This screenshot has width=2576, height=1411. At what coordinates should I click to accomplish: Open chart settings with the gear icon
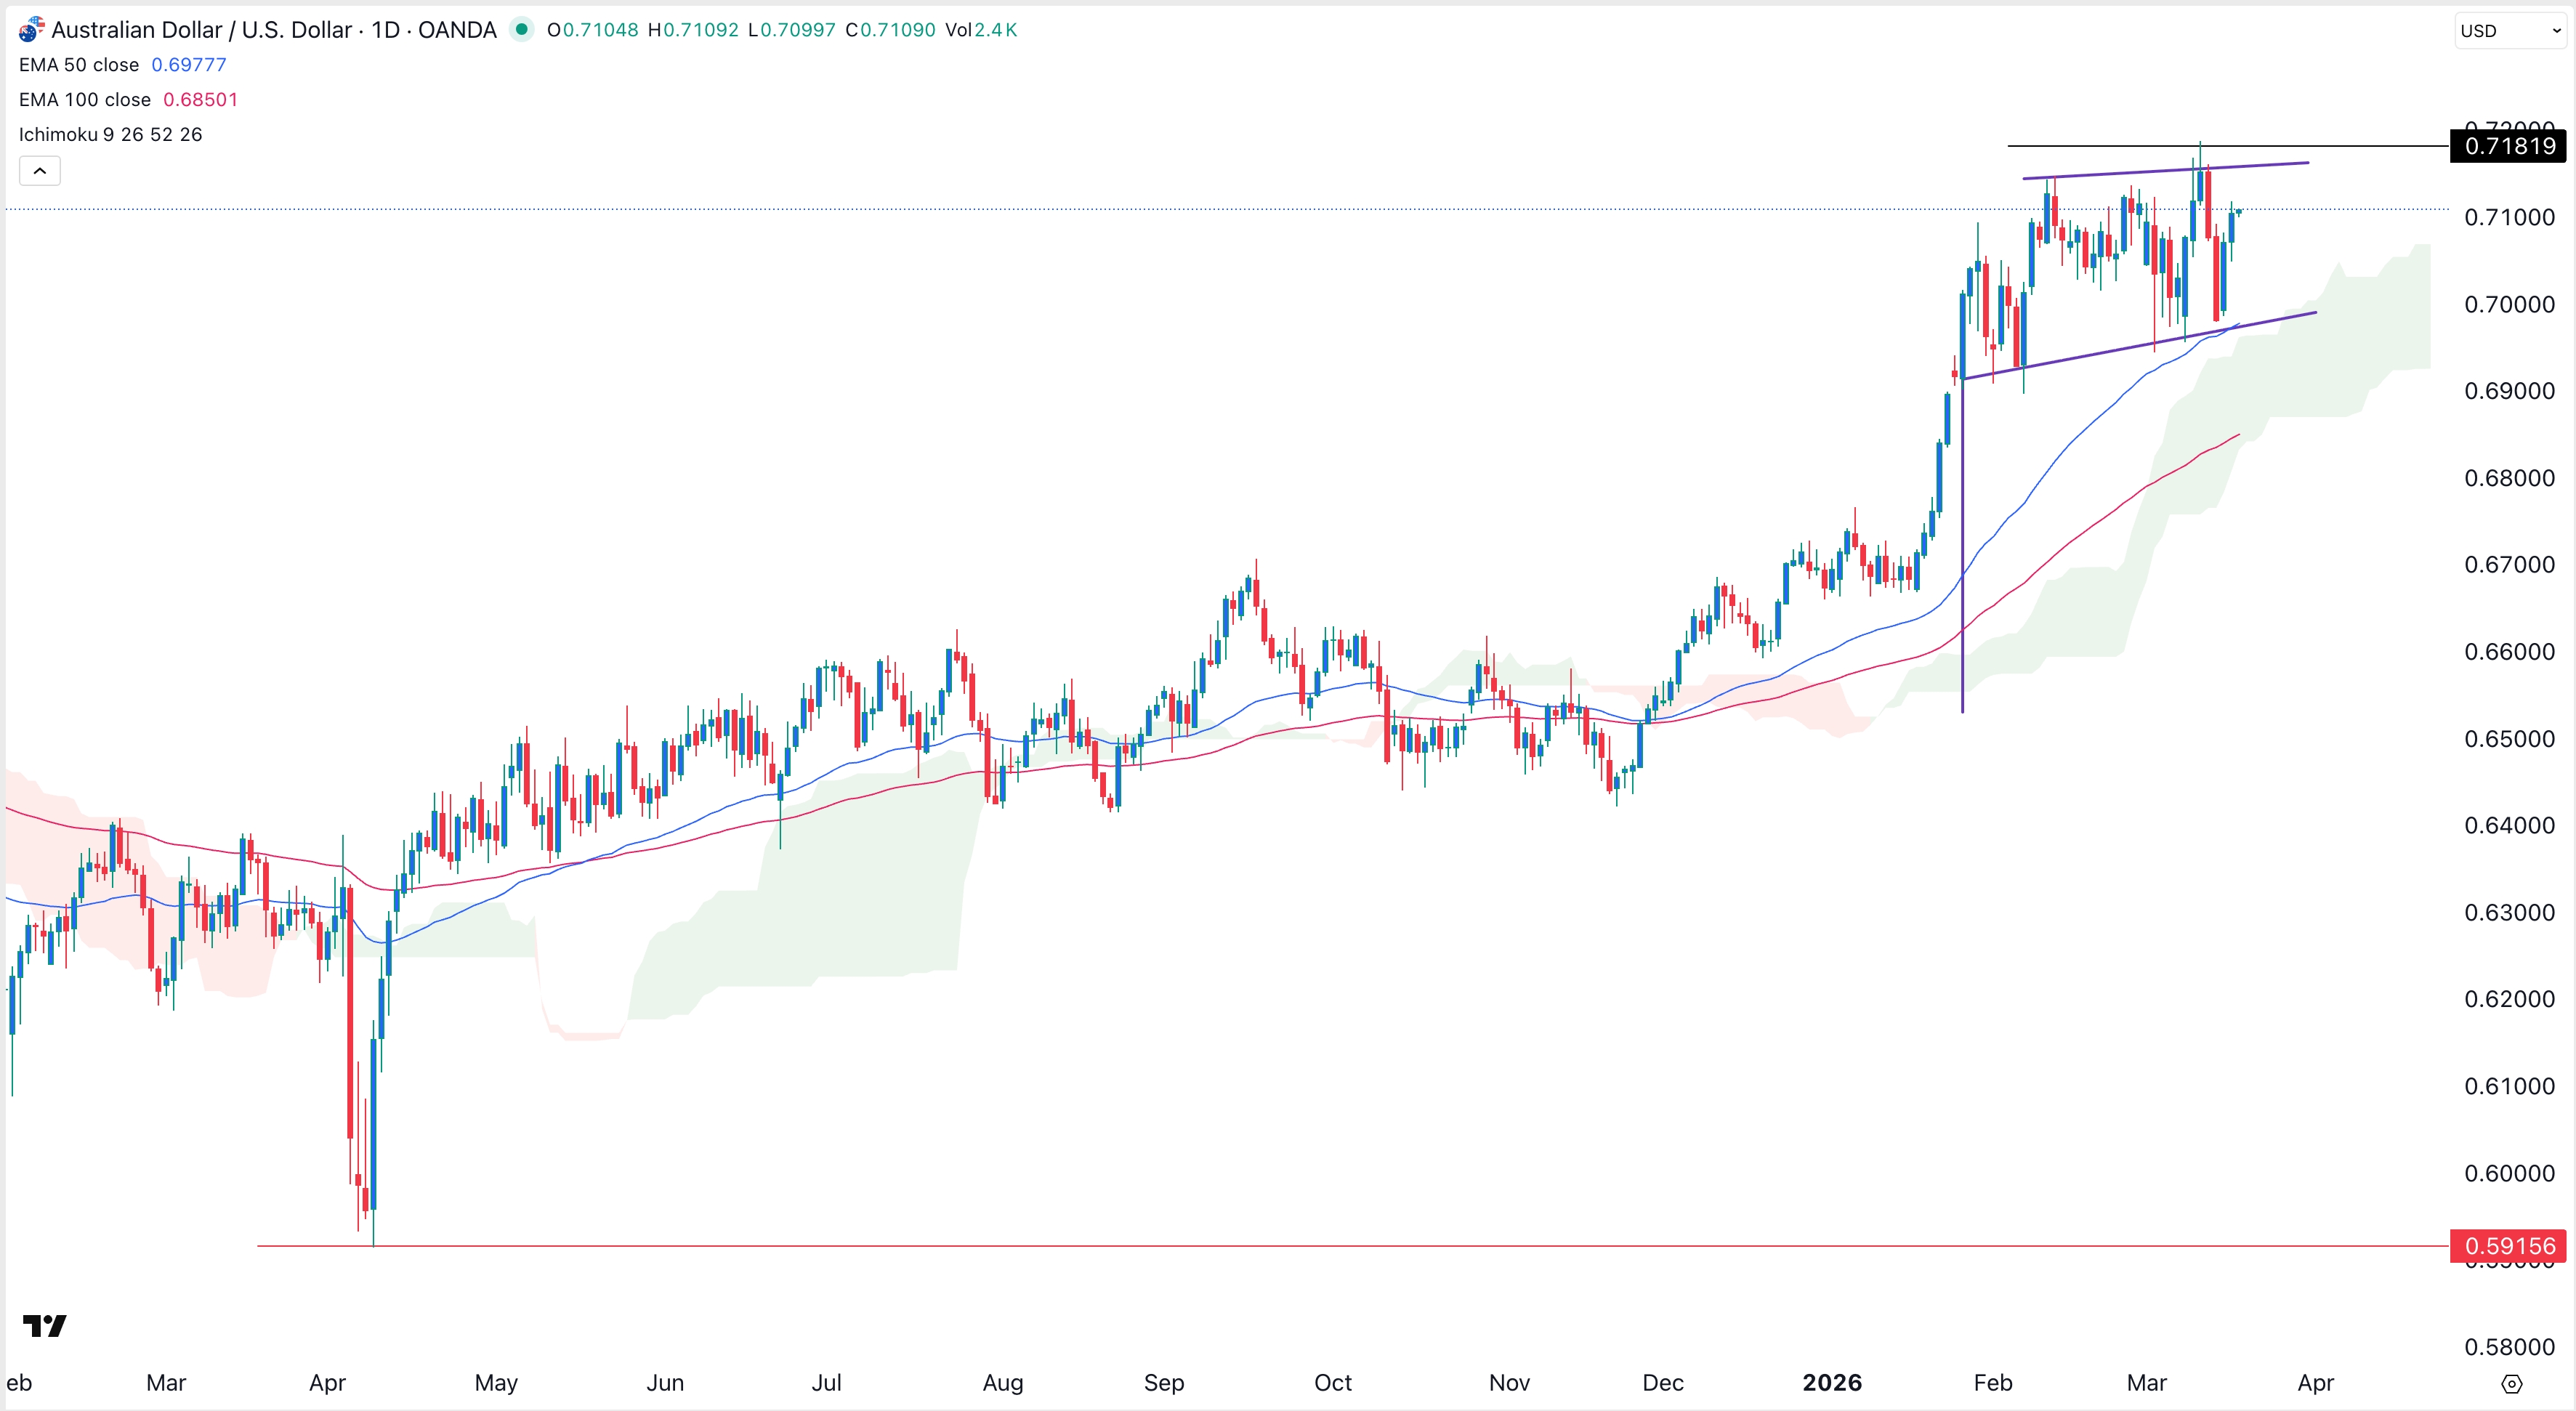point(2513,1385)
